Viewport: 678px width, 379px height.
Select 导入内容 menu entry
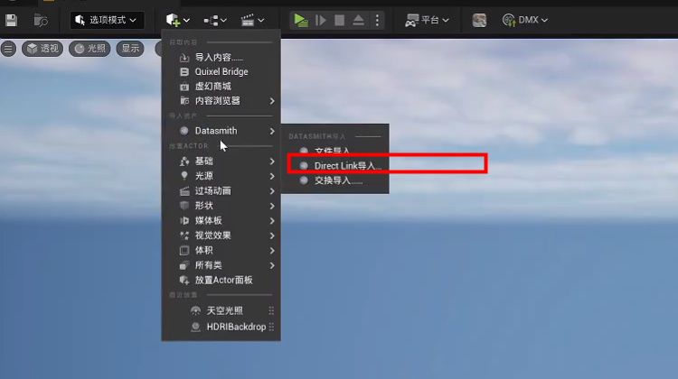tap(218, 58)
